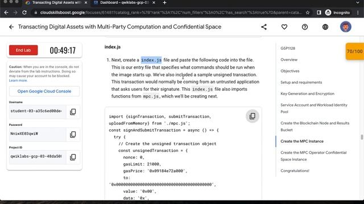This screenshot has height=204, width=364.
Task: Go to Key Generation and Encryption section
Action: pos(307,93)
